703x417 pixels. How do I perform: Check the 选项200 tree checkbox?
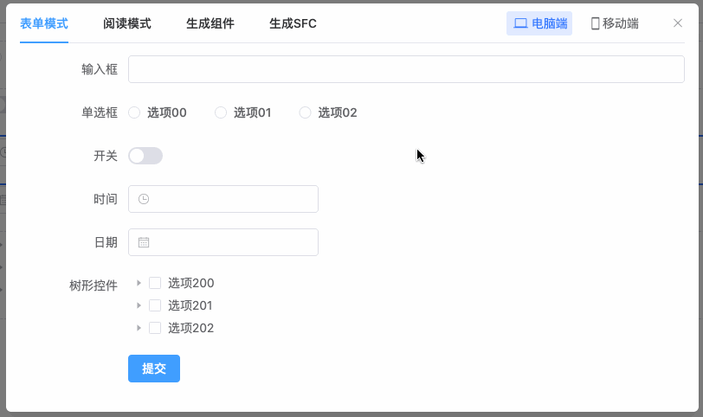click(x=155, y=283)
